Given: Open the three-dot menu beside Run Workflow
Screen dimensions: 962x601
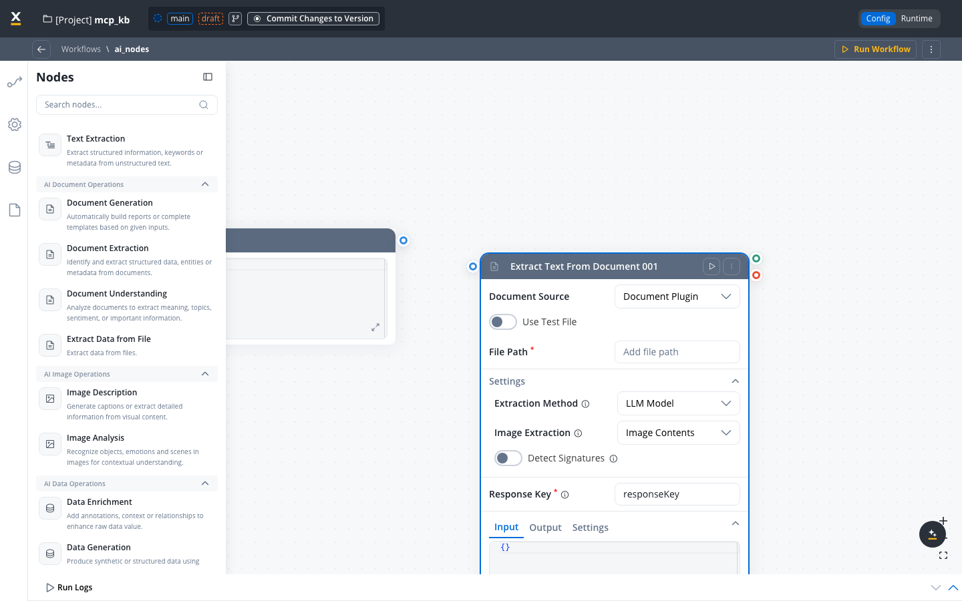Looking at the screenshot, I should coord(931,49).
